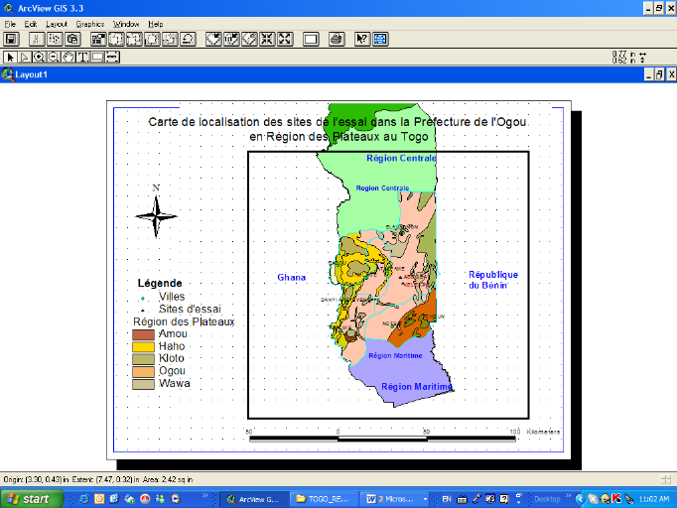Open the File menu
677x508 pixels.
point(10,23)
